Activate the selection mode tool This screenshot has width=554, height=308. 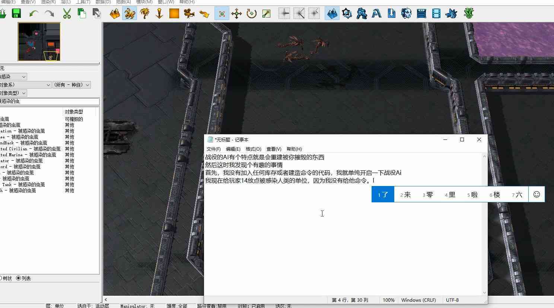[x=222, y=14]
